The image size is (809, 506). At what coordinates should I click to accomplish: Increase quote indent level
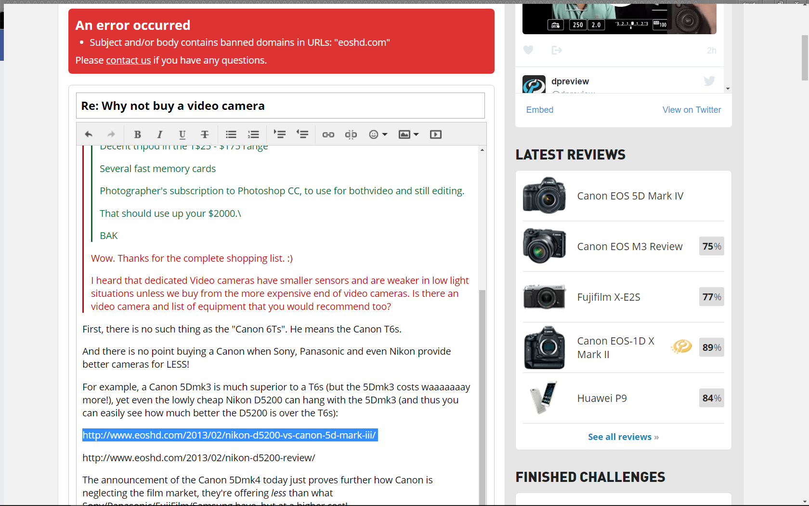click(x=280, y=134)
